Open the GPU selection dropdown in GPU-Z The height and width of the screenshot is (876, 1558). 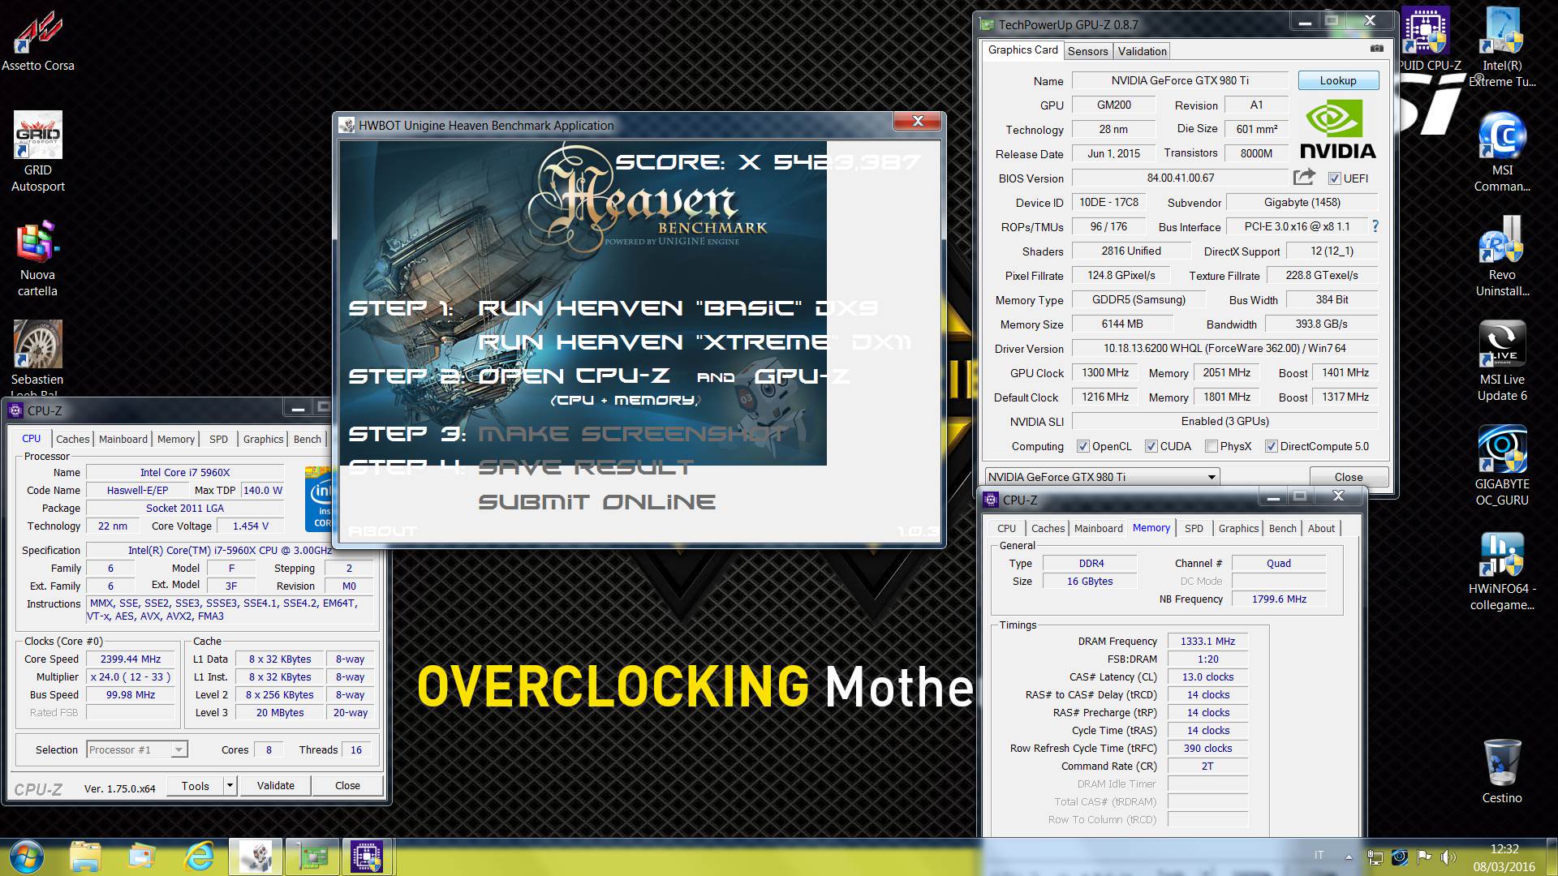pos(1103,477)
